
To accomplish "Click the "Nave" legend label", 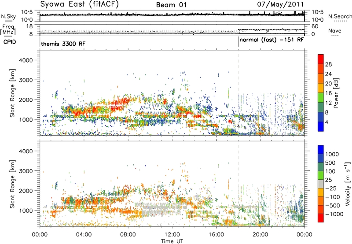I will [335, 30].
